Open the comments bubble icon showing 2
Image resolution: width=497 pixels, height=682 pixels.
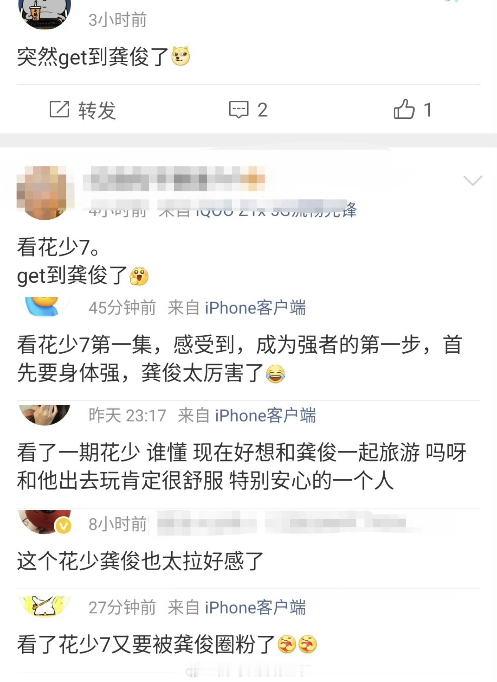239,109
